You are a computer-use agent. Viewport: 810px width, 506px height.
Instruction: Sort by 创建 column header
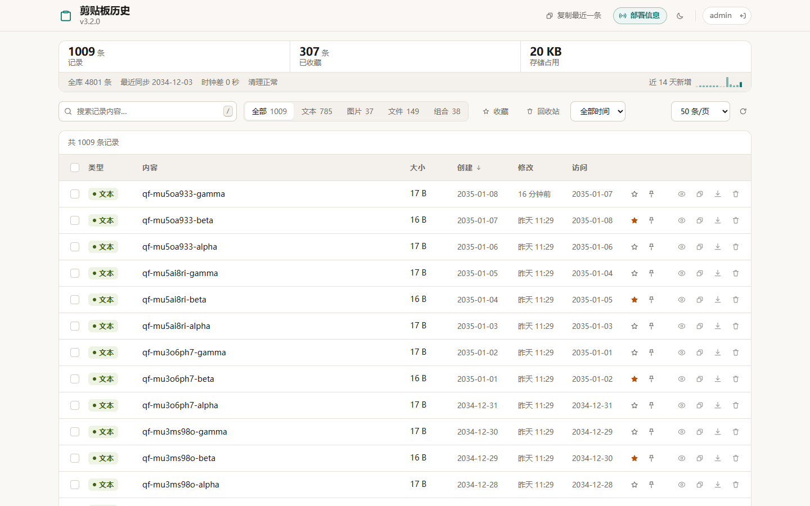(x=469, y=168)
